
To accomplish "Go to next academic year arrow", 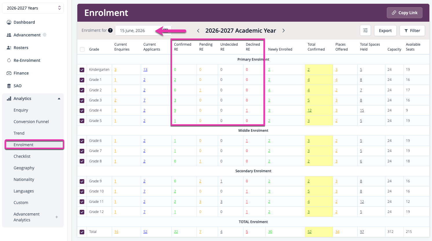I will click(x=283, y=31).
